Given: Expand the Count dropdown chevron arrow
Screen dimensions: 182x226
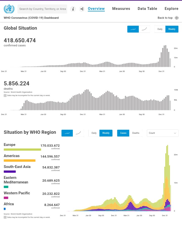Looking at the screenshot, I should (x=175, y=133).
